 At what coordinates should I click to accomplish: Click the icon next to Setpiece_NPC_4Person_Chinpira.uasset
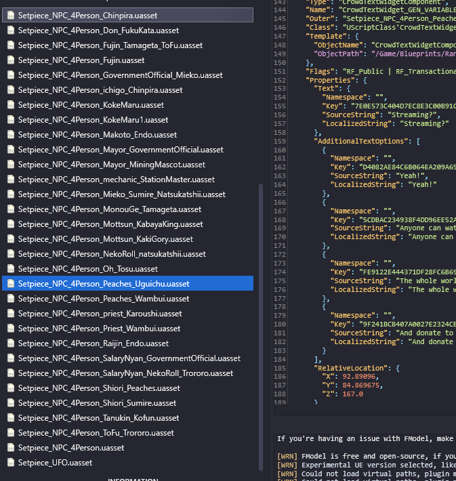click(x=11, y=14)
